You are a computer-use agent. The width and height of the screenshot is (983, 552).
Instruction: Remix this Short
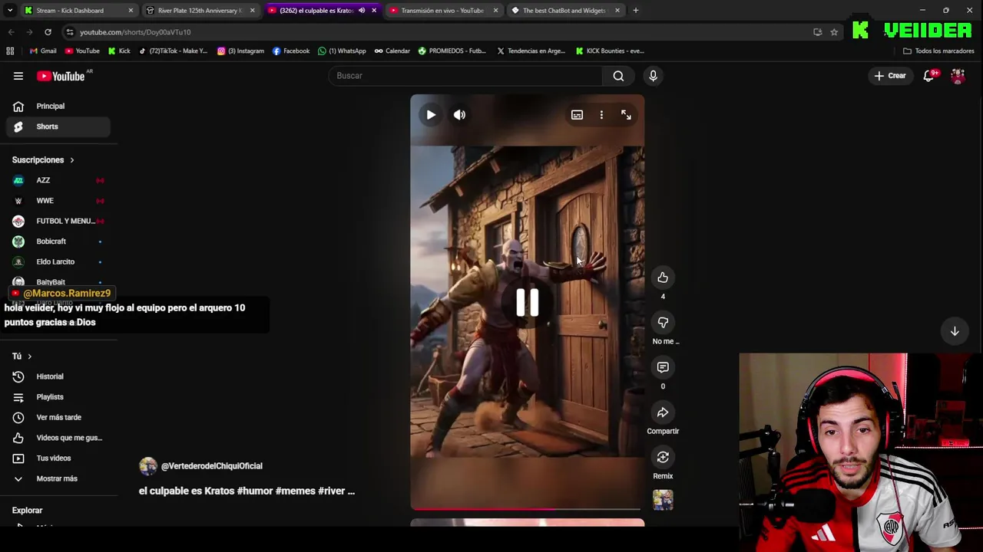[663, 458]
